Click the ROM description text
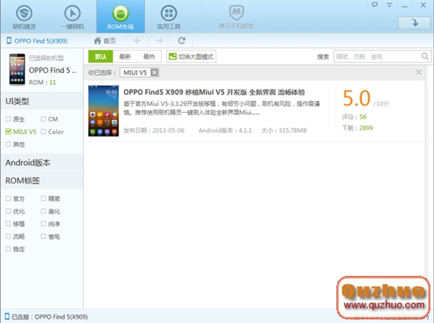 [222, 108]
